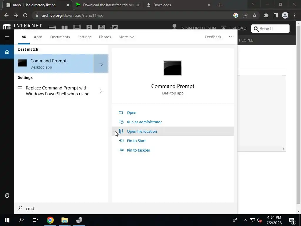Open search options ellipsis menu
The height and width of the screenshot is (226, 301).
(x=231, y=36)
